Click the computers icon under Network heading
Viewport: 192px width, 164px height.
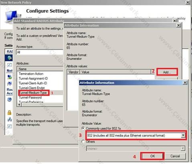tap(9, 77)
